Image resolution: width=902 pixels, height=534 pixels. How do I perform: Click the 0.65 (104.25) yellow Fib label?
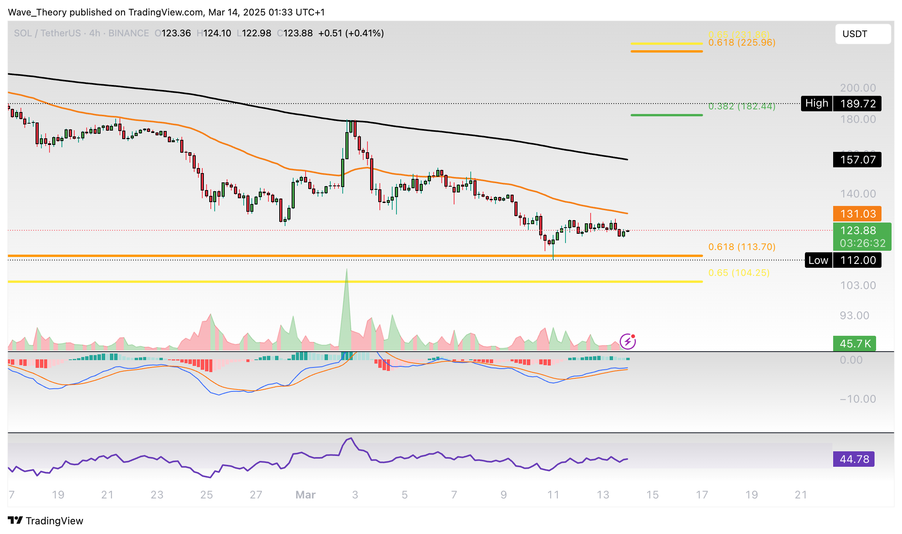[x=739, y=273]
